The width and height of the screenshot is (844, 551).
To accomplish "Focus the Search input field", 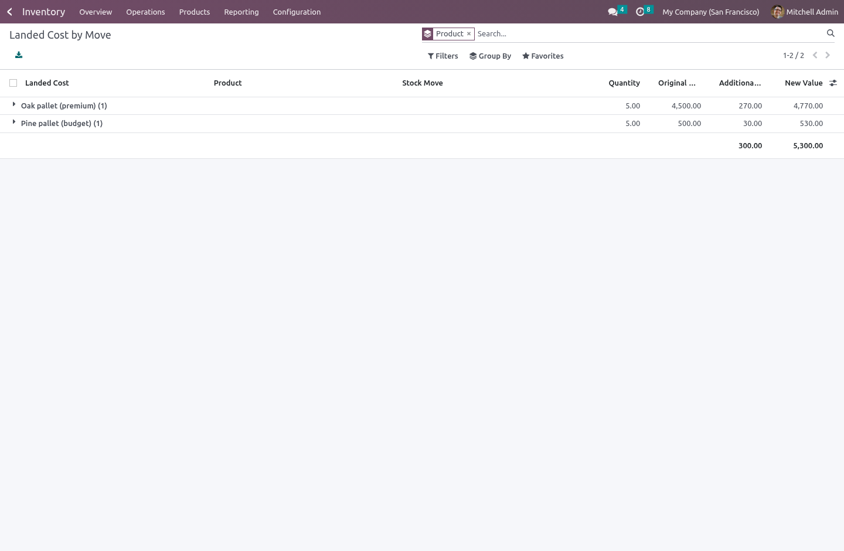I will click(649, 34).
